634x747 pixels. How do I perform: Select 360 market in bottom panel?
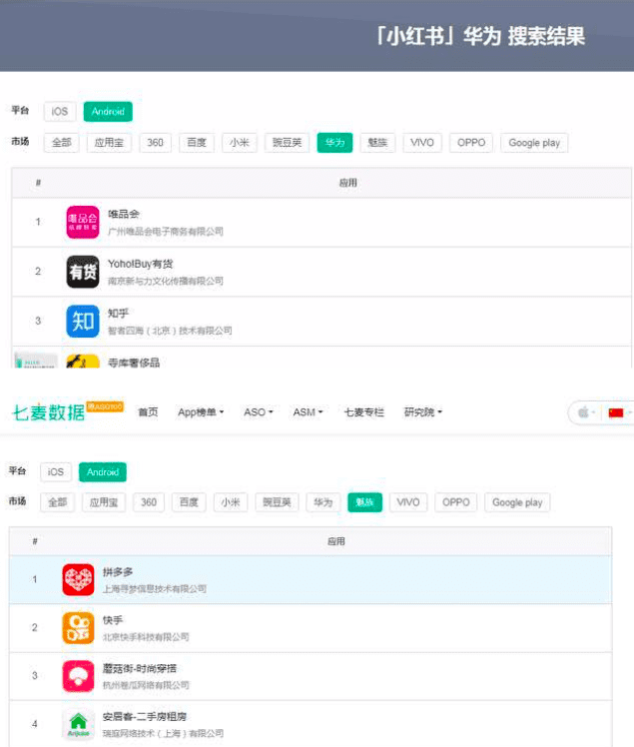[149, 502]
